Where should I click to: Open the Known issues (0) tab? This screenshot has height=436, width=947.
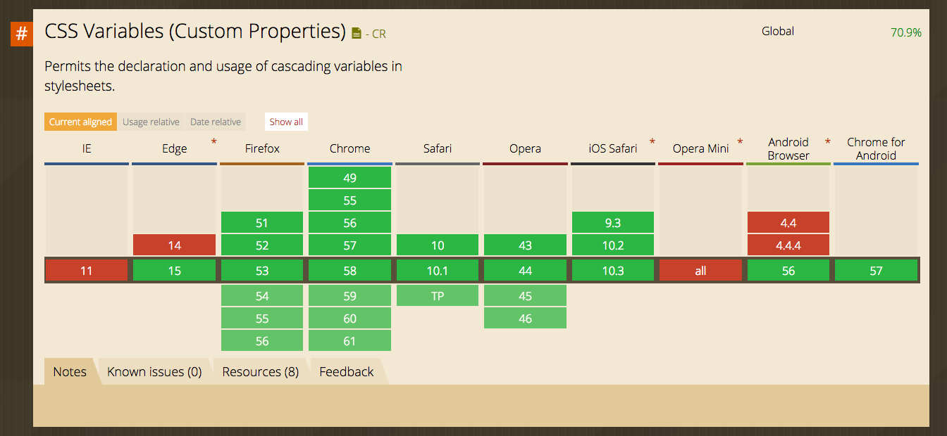(154, 371)
